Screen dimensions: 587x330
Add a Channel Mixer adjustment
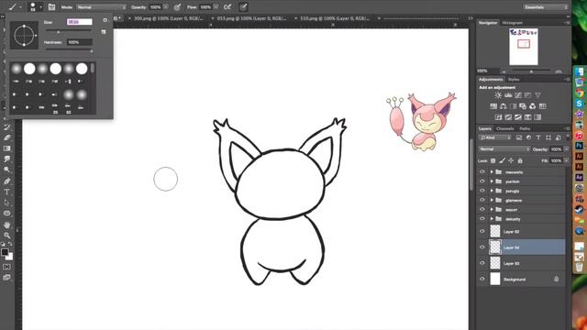[x=532, y=106]
